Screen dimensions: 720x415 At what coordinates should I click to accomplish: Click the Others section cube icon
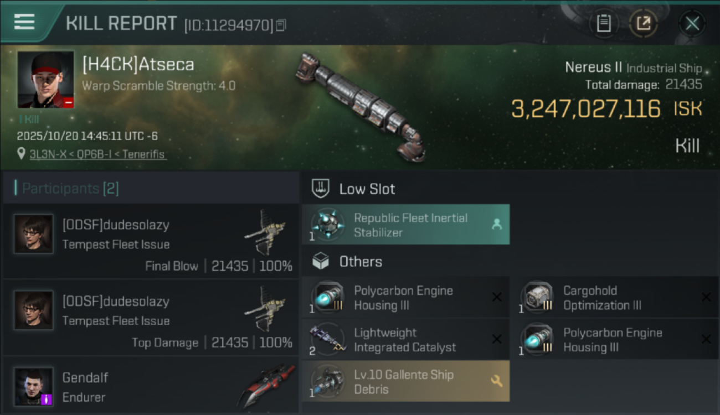[321, 261]
